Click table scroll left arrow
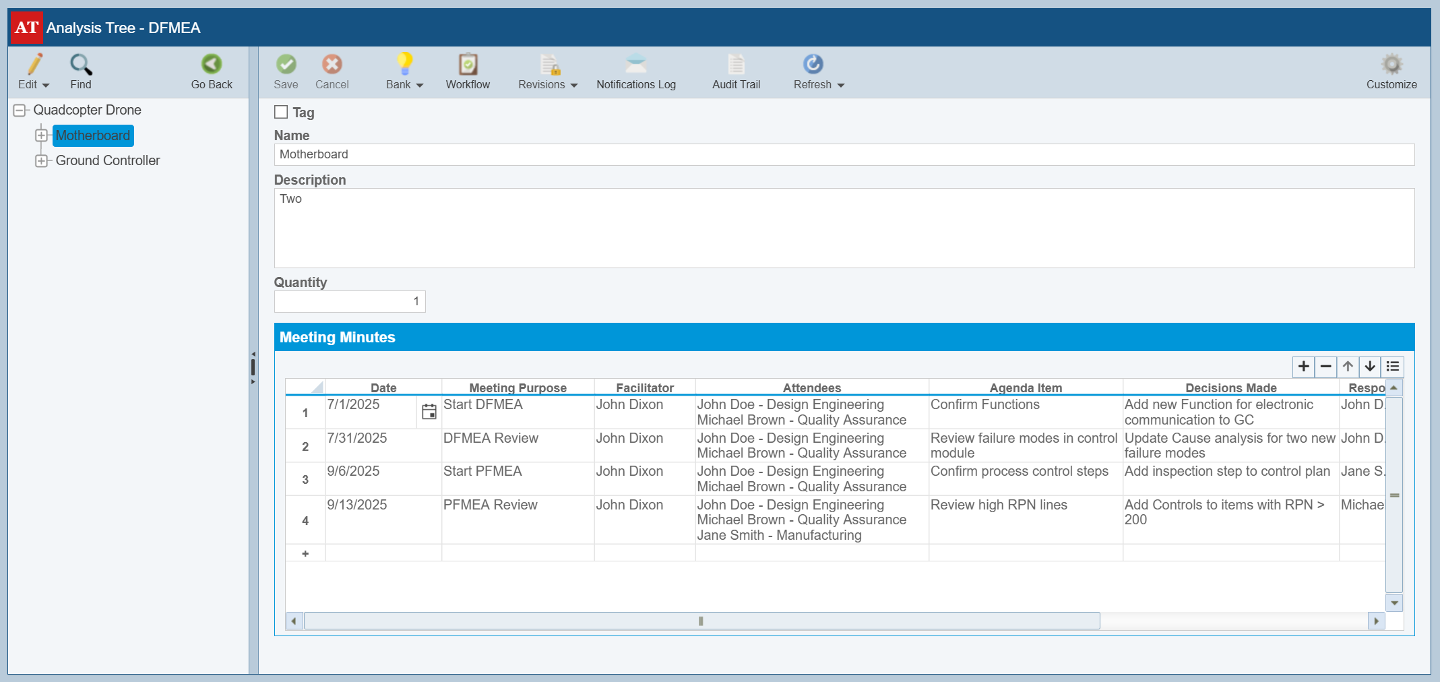Image resolution: width=1440 pixels, height=682 pixels. (x=294, y=621)
